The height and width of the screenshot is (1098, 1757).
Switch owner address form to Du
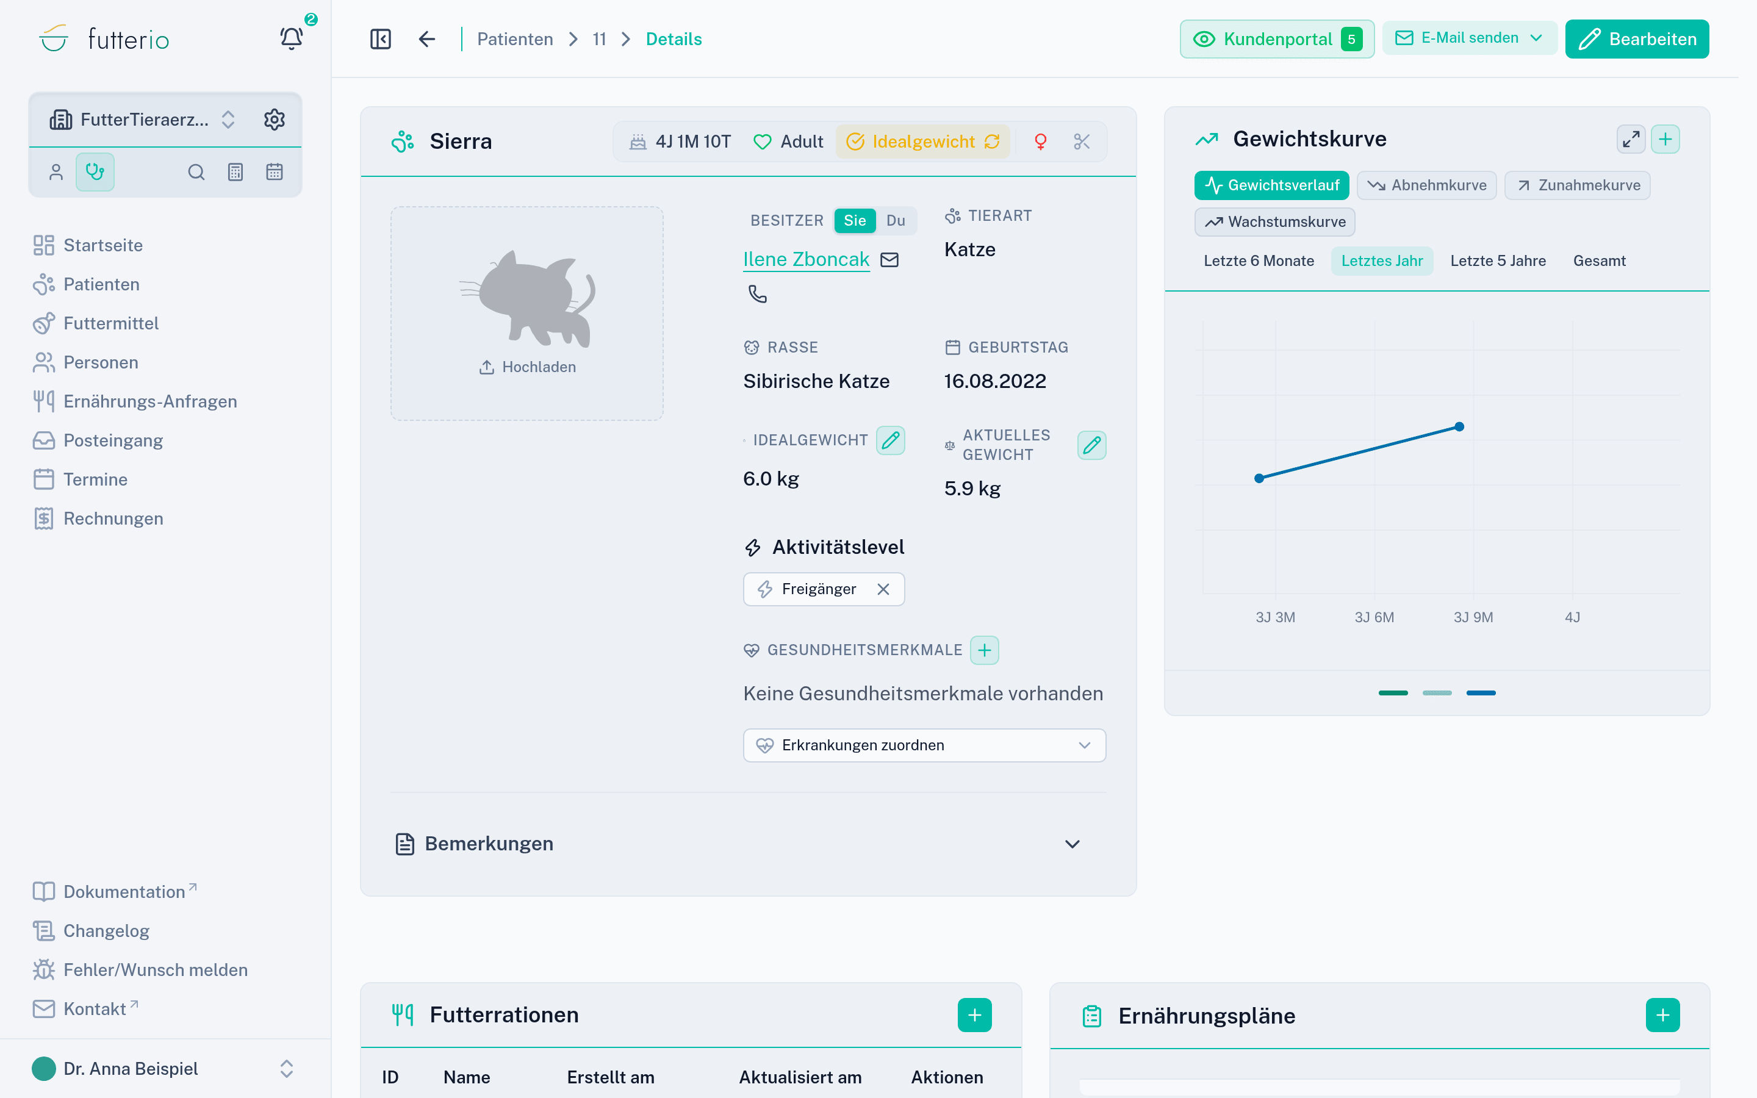[895, 220]
